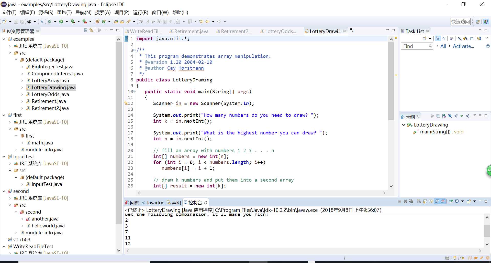
Task: Collapse the first project node
Action: [x=4, y=115]
